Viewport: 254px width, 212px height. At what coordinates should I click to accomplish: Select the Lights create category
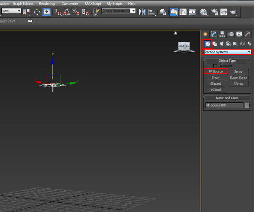(x=221, y=44)
